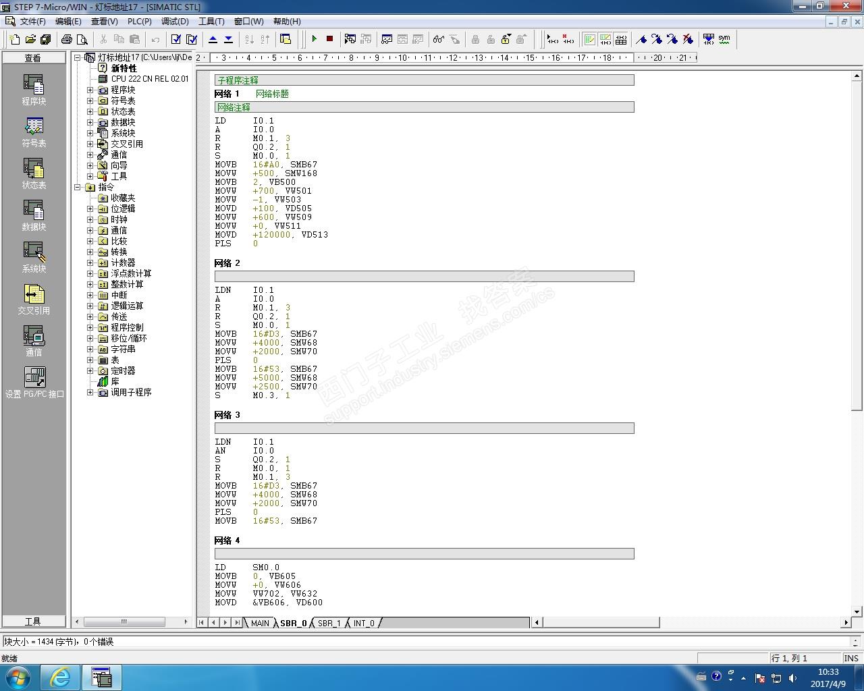864x691 pixels.
Task: Select the 新特性 tree item
Action: click(x=124, y=68)
